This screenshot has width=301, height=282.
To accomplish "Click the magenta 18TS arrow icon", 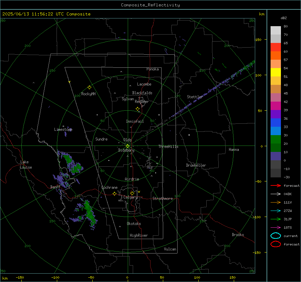I will [x=276, y=228].
